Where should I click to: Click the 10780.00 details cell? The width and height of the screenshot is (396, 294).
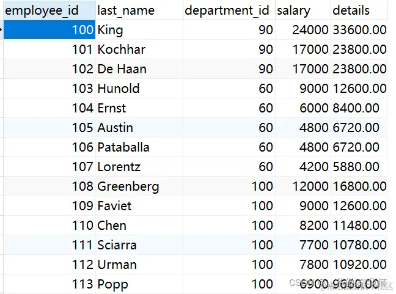pos(359,245)
